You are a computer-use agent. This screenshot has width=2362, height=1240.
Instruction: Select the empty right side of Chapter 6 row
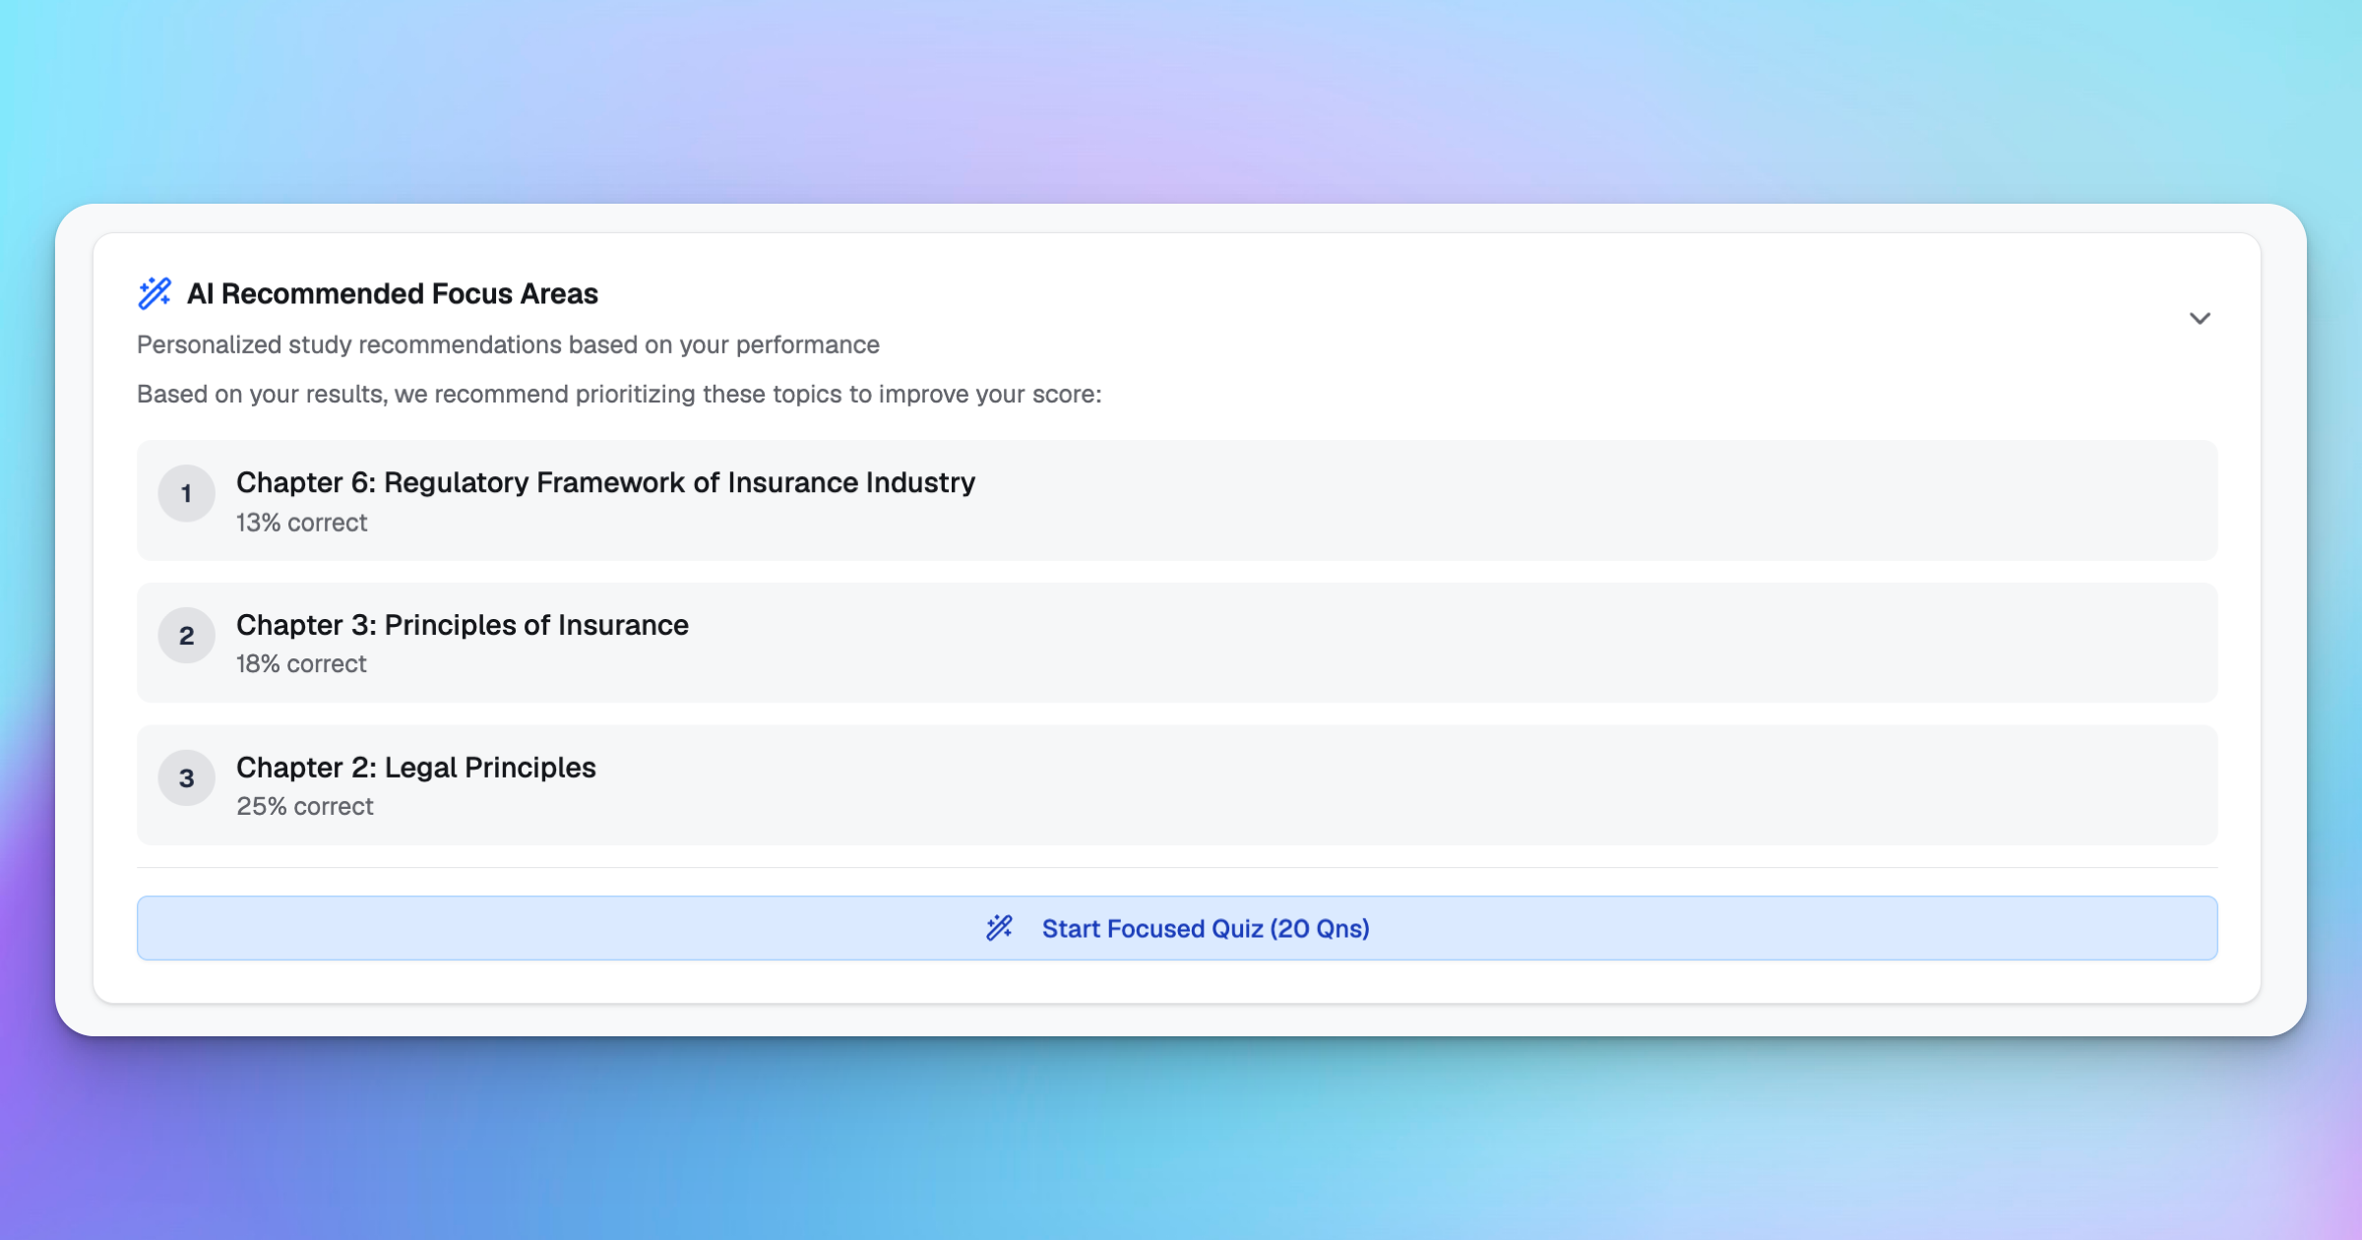(1673, 500)
